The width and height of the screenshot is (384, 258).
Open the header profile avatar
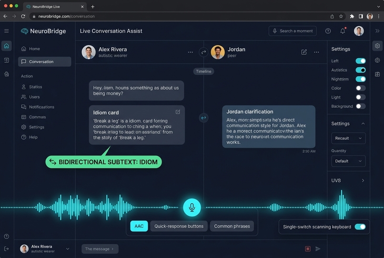(359, 31)
